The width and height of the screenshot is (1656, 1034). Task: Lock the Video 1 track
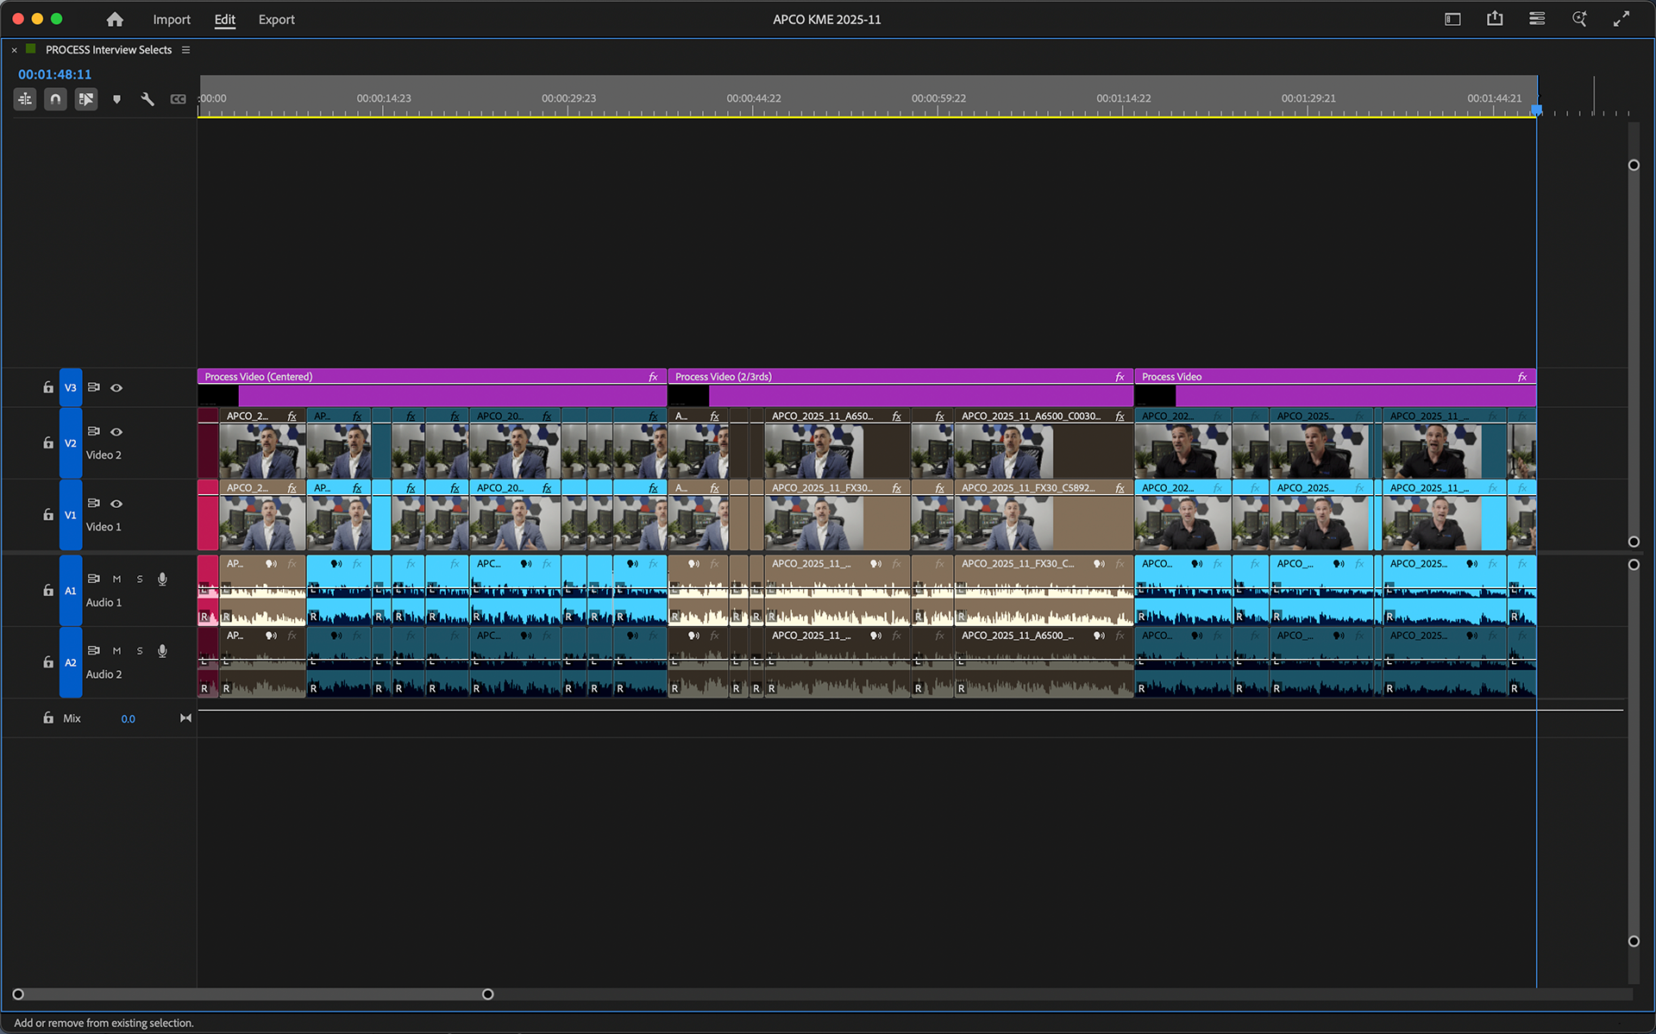pos(47,514)
